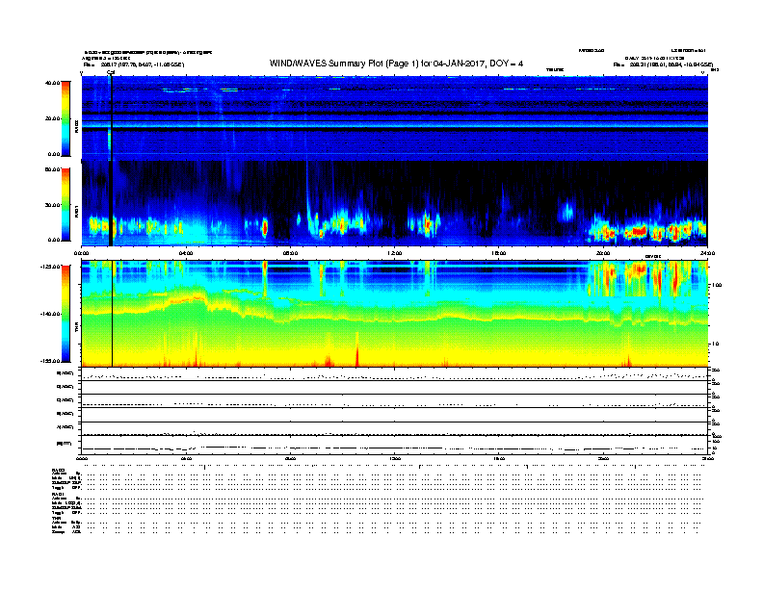
Task: Click the 16:00 tick label under the RAD1 panel
Action: (x=499, y=253)
